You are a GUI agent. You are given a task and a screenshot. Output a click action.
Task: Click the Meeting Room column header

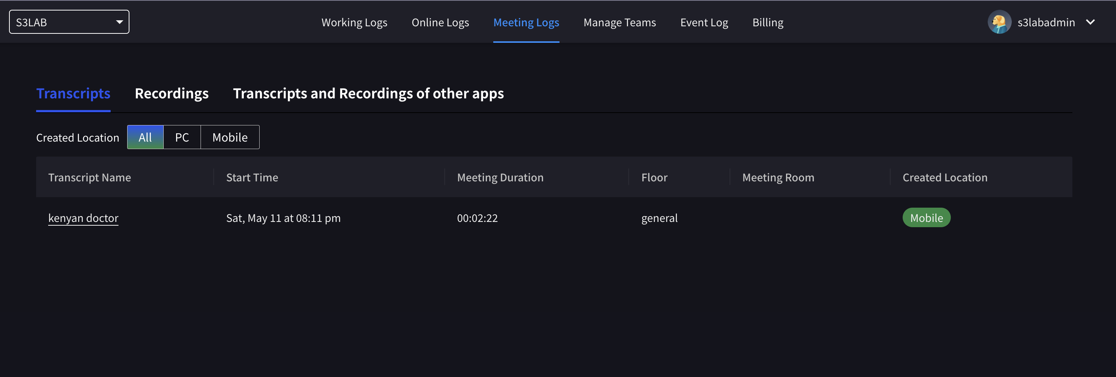tap(778, 178)
